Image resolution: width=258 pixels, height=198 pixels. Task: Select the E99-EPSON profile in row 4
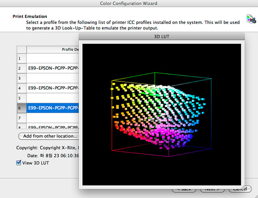[53, 88]
